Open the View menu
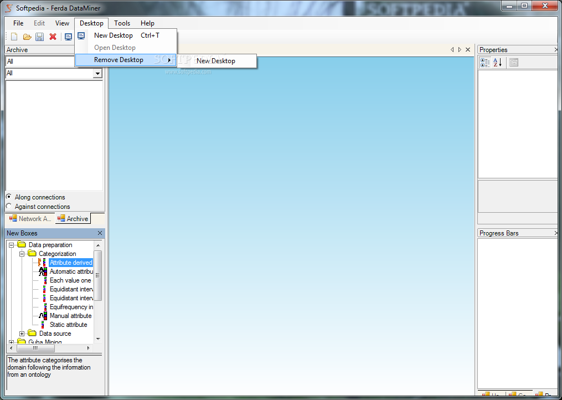Screen dimensions: 562x400 pyautogui.click(x=62, y=23)
